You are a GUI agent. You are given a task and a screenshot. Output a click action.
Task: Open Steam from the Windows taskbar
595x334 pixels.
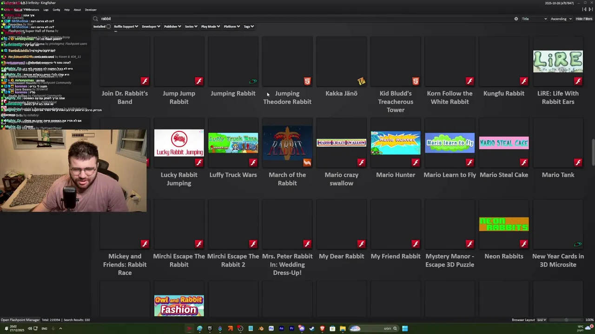click(312, 328)
